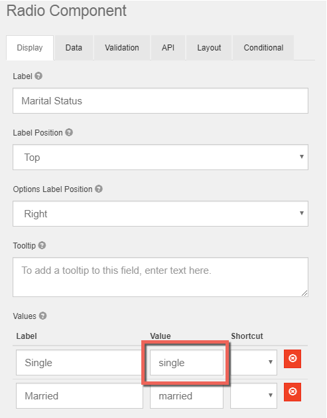327x418 pixels.
Task: Open Shortcut dropdown for Single row
Action: coord(253,362)
